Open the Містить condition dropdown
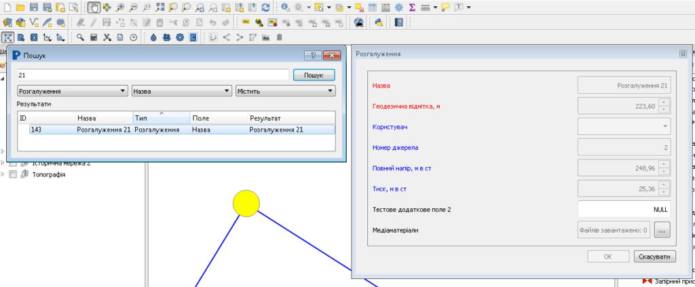Image resolution: width=695 pixels, height=287 pixels. tap(286, 91)
